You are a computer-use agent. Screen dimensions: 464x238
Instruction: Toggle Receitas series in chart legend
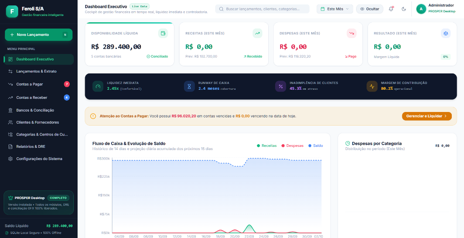[x=266, y=146]
